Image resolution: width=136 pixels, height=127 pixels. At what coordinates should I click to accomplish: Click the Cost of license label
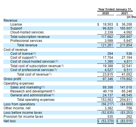[23, 54]
